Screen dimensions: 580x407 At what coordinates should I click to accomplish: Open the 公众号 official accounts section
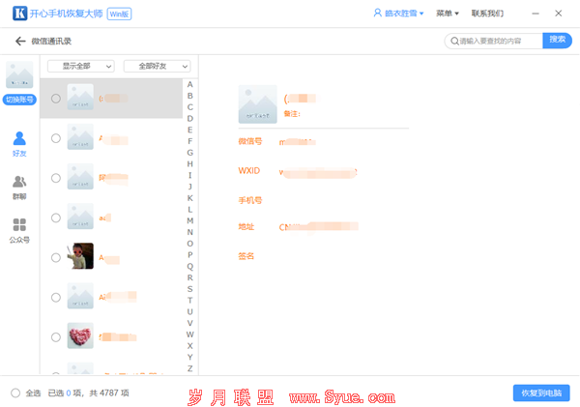19,231
